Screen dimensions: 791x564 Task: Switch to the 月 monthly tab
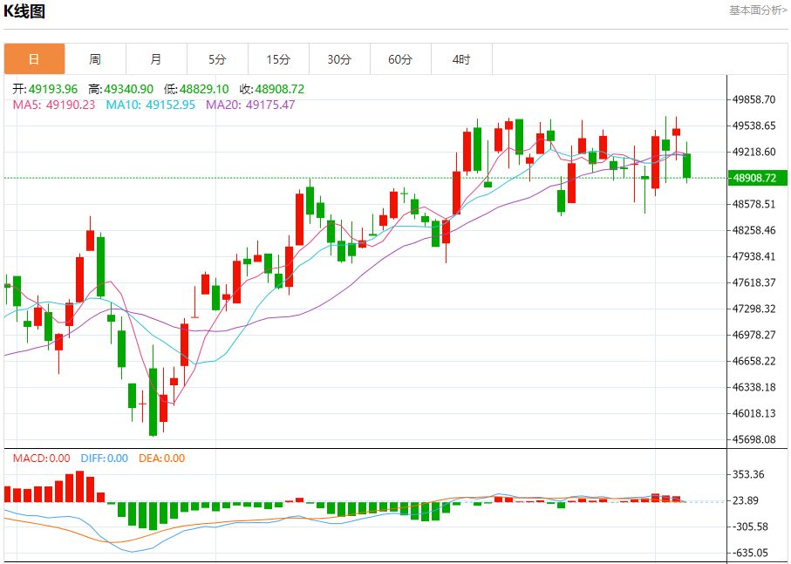[156, 59]
